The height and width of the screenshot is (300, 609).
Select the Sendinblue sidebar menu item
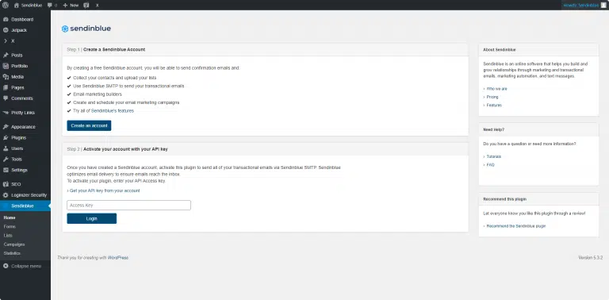pyautogui.click(x=25, y=206)
